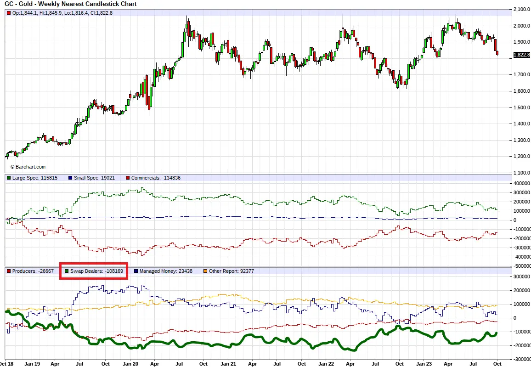Click the red OHLC legend swatch icon
531x378 pixels.
pyautogui.click(x=9, y=13)
